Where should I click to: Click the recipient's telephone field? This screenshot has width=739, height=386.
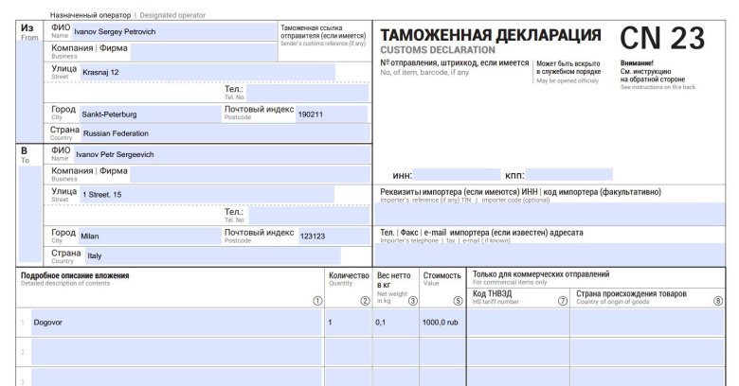[306, 215]
